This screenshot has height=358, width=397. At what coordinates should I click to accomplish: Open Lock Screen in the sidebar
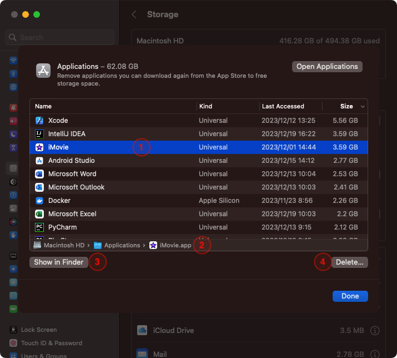(39, 330)
